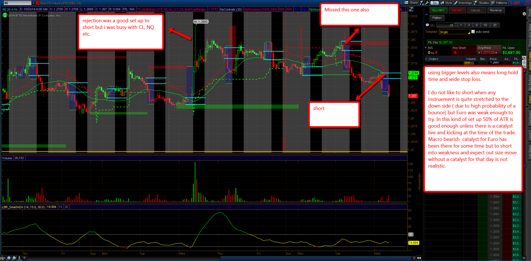Open the study/strategy edit flask icon
The height and width of the screenshot is (261, 531).
tap(422, 3)
